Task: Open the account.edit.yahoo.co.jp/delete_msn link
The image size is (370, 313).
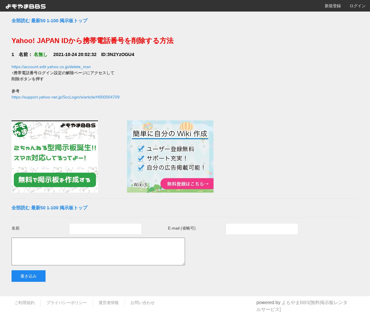Action: (51, 67)
